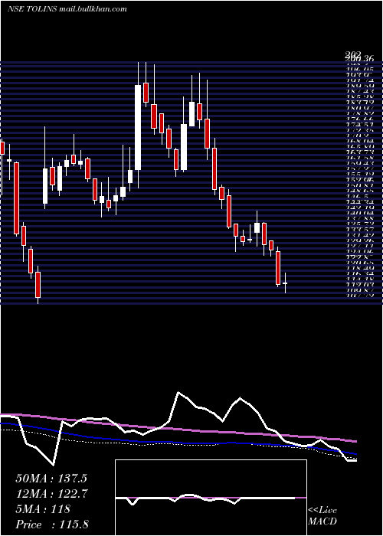Click the 202 top price-axis label
The image size is (383, 536).
tap(354, 54)
